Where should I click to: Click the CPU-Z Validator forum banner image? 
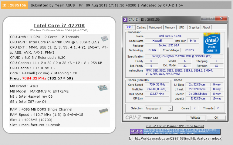pyautogui.click(x=175, y=132)
